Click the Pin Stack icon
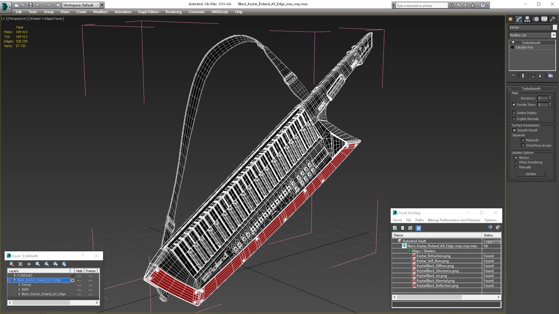The width and height of the screenshot is (559, 314). [x=513, y=76]
